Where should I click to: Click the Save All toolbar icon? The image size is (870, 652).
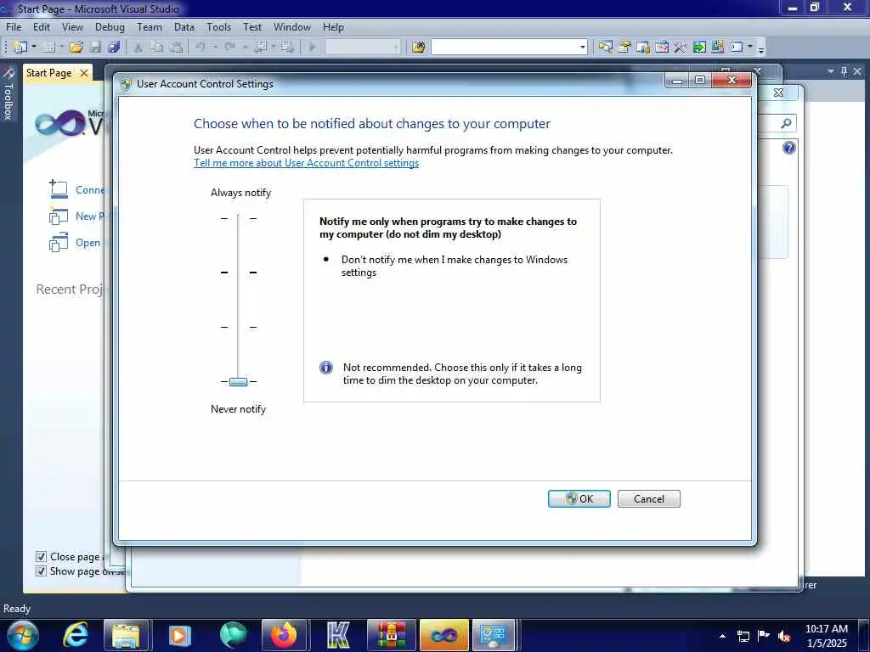tap(114, 48)
